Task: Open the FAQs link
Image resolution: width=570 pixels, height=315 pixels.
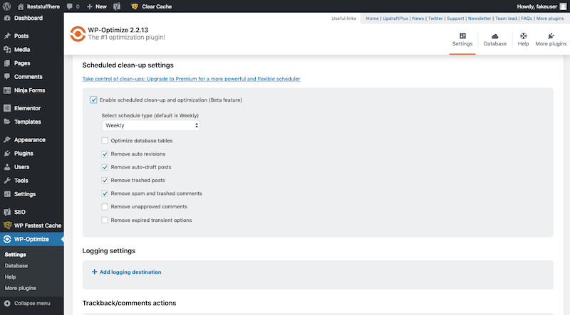Action: (x=527, y=18)
